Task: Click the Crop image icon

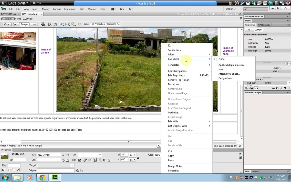Action: point(95,160)
